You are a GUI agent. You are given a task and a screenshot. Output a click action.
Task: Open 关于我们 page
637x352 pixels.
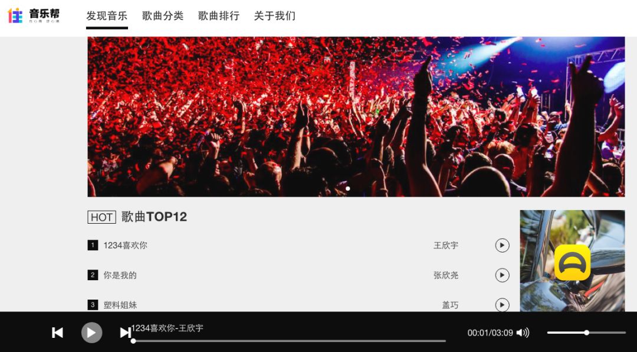coord(275,16)
